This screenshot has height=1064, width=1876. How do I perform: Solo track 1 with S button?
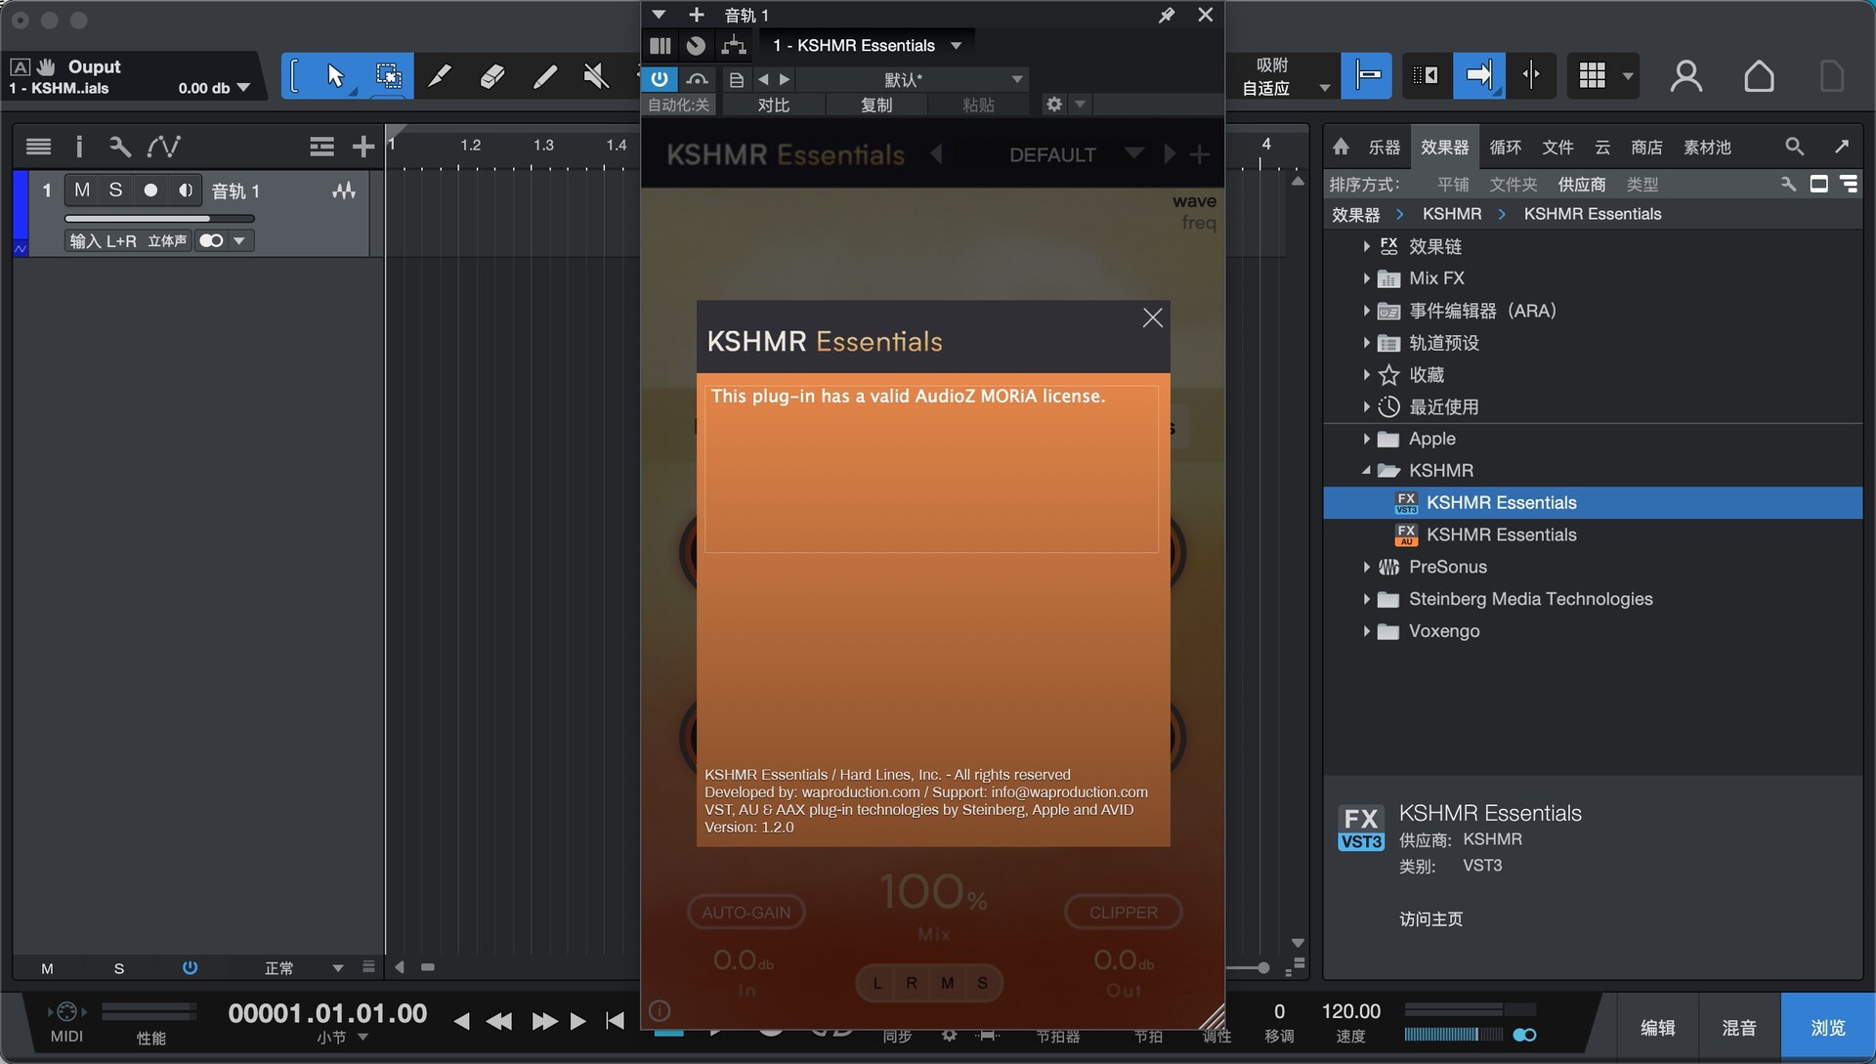pyautogui.click(x=115, y=191)
